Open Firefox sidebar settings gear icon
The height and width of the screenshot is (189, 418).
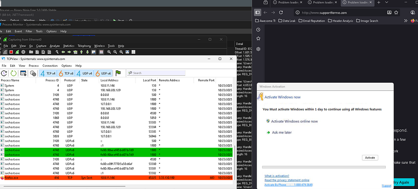(258, 49)
